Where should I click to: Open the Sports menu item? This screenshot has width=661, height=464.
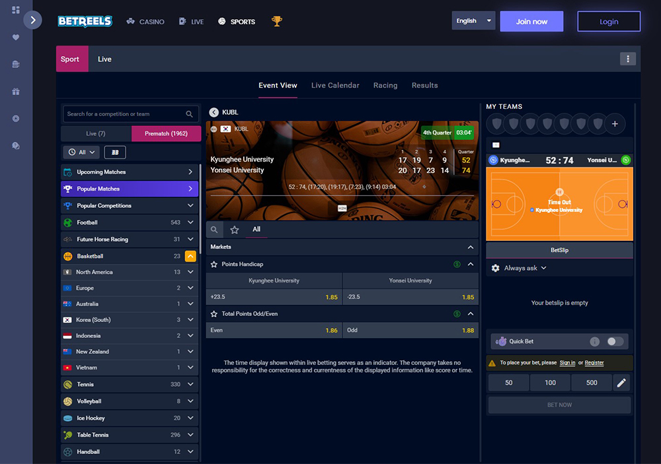pos(237,22)
